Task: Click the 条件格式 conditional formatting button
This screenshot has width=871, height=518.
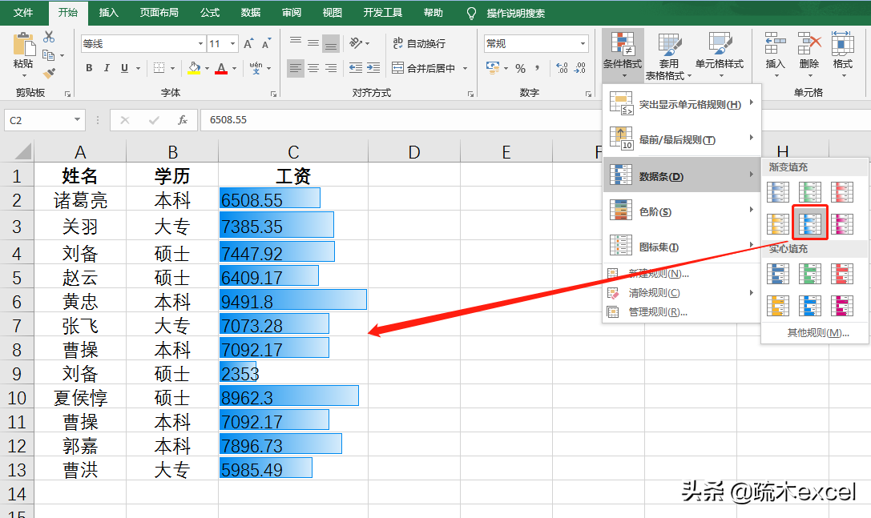Action: 623,54
